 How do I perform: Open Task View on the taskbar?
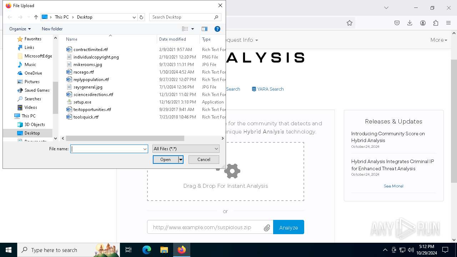[x=129, y=250]
